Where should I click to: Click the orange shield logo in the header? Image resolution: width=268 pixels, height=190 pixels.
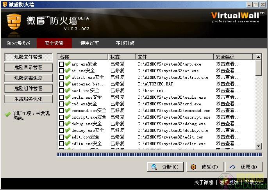[14, 22]
